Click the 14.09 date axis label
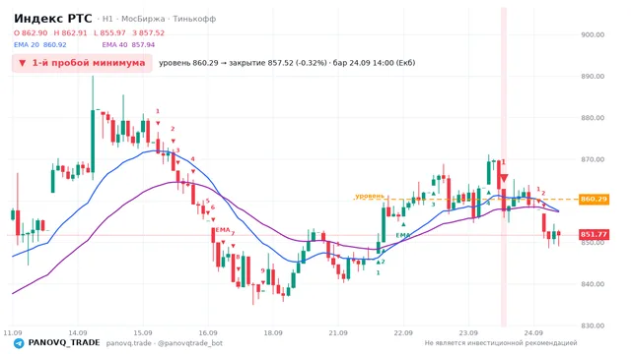This screenshot has height=354, width=631. (78, 333)
